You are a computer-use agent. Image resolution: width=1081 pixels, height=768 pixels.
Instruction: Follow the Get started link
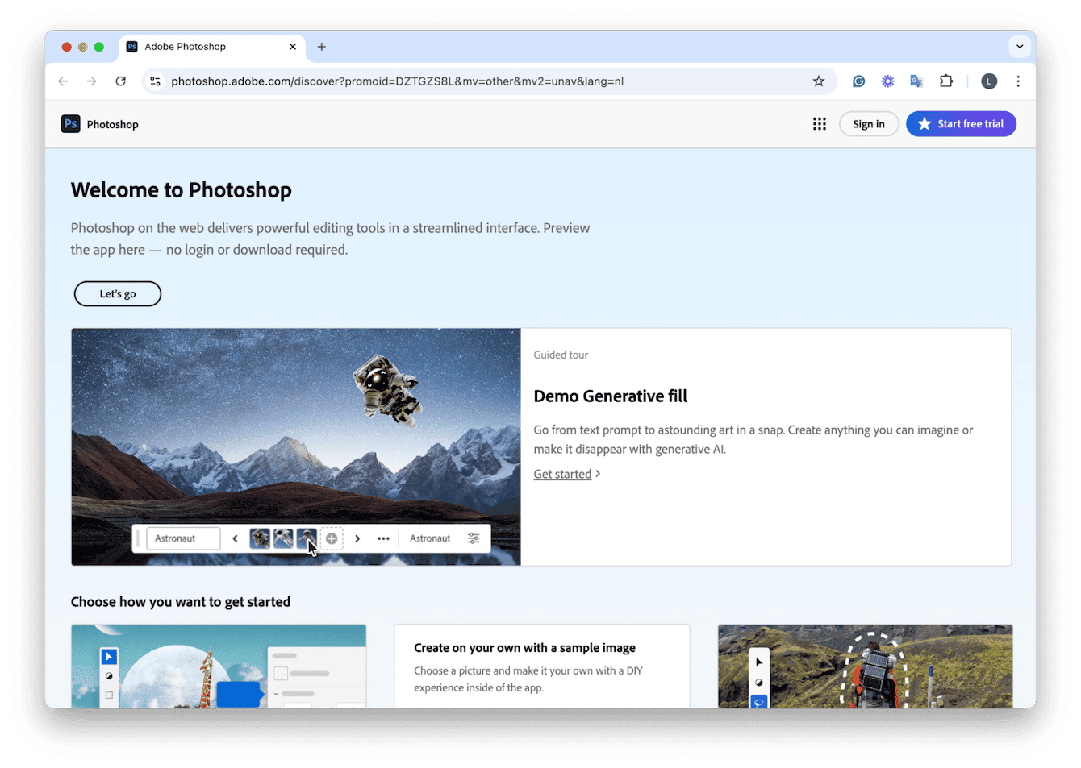click(x=562, y=474)
